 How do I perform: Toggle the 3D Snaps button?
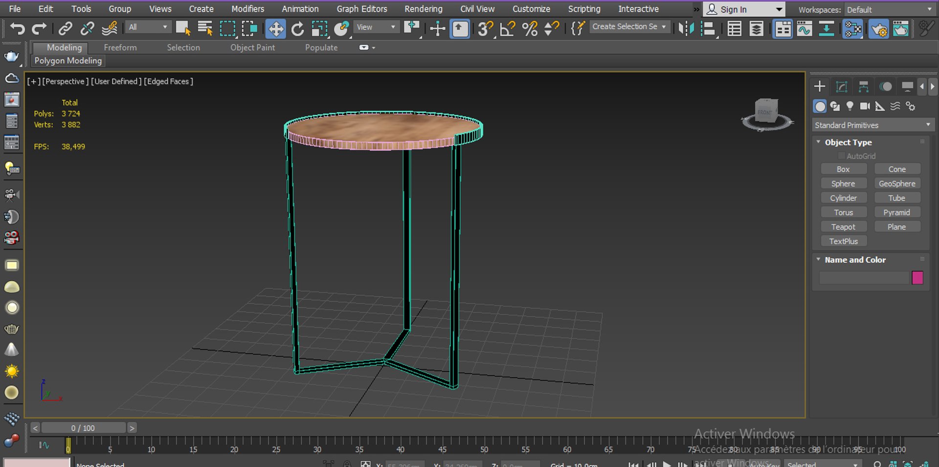(x=485, y=29)
